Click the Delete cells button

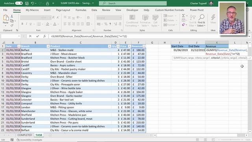[170, 20]
